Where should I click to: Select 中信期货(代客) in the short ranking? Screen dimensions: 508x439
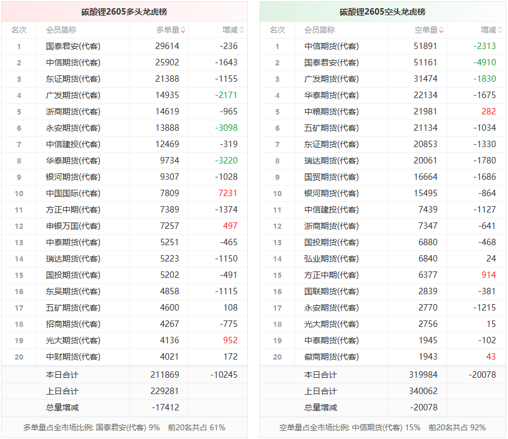click(331, 46)
